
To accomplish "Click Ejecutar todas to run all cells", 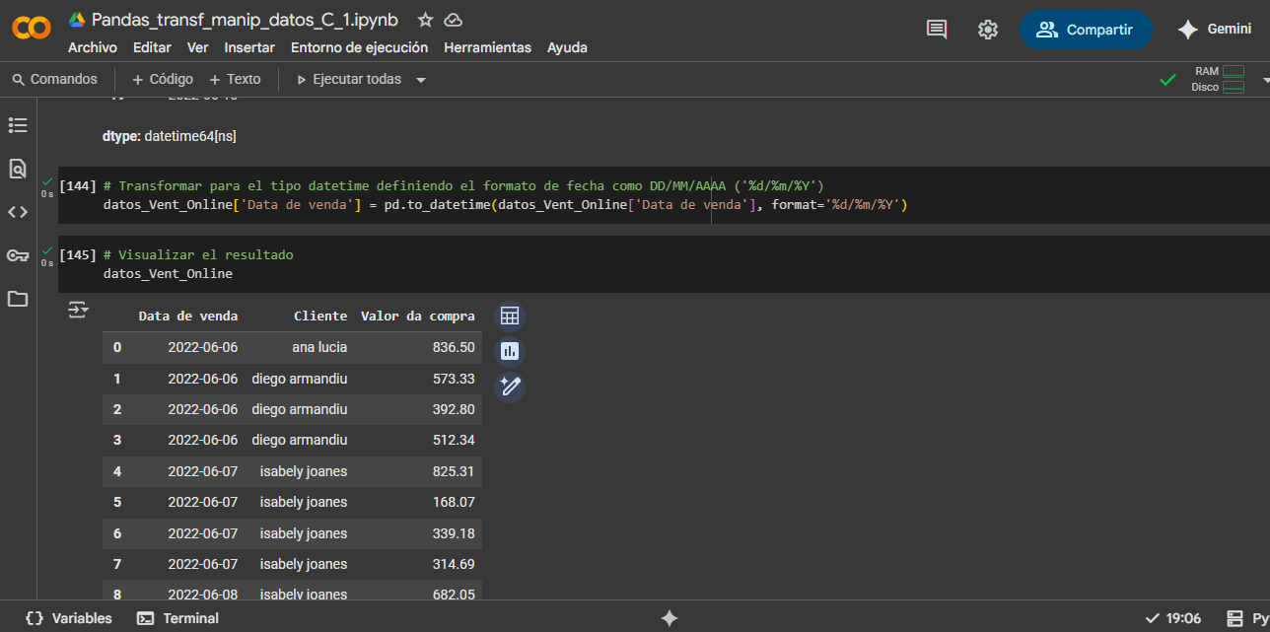I will (x=349, y=79).
